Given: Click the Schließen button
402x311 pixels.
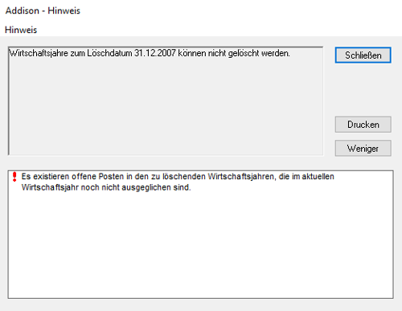Looking at the screenshot, I should coord(363,55).
